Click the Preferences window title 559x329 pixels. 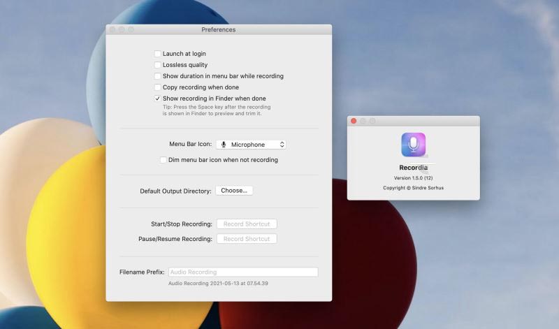point(219,29)
